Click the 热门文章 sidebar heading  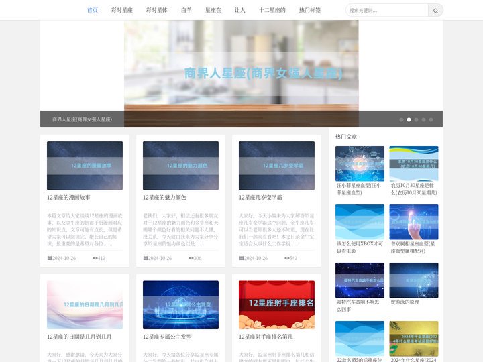click(x=346, y=137)
